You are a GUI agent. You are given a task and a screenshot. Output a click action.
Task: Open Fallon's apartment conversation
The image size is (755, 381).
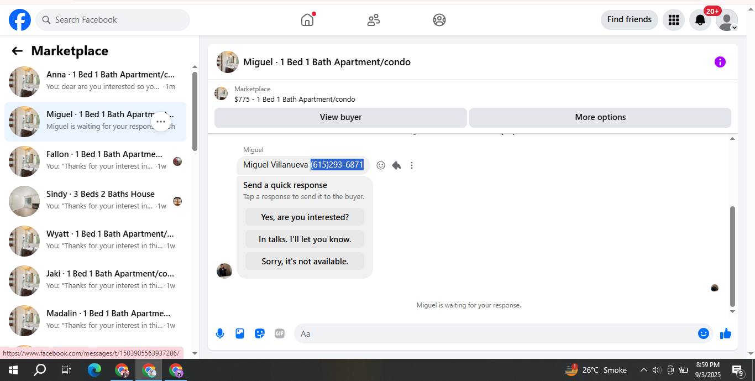point(95,161)
